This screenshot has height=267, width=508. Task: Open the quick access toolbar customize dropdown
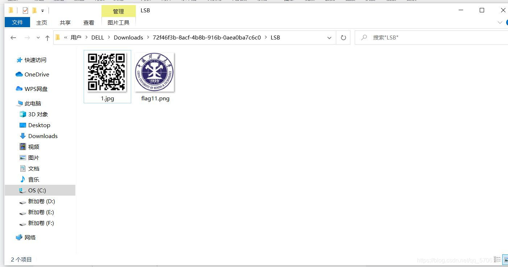(42, 11)
